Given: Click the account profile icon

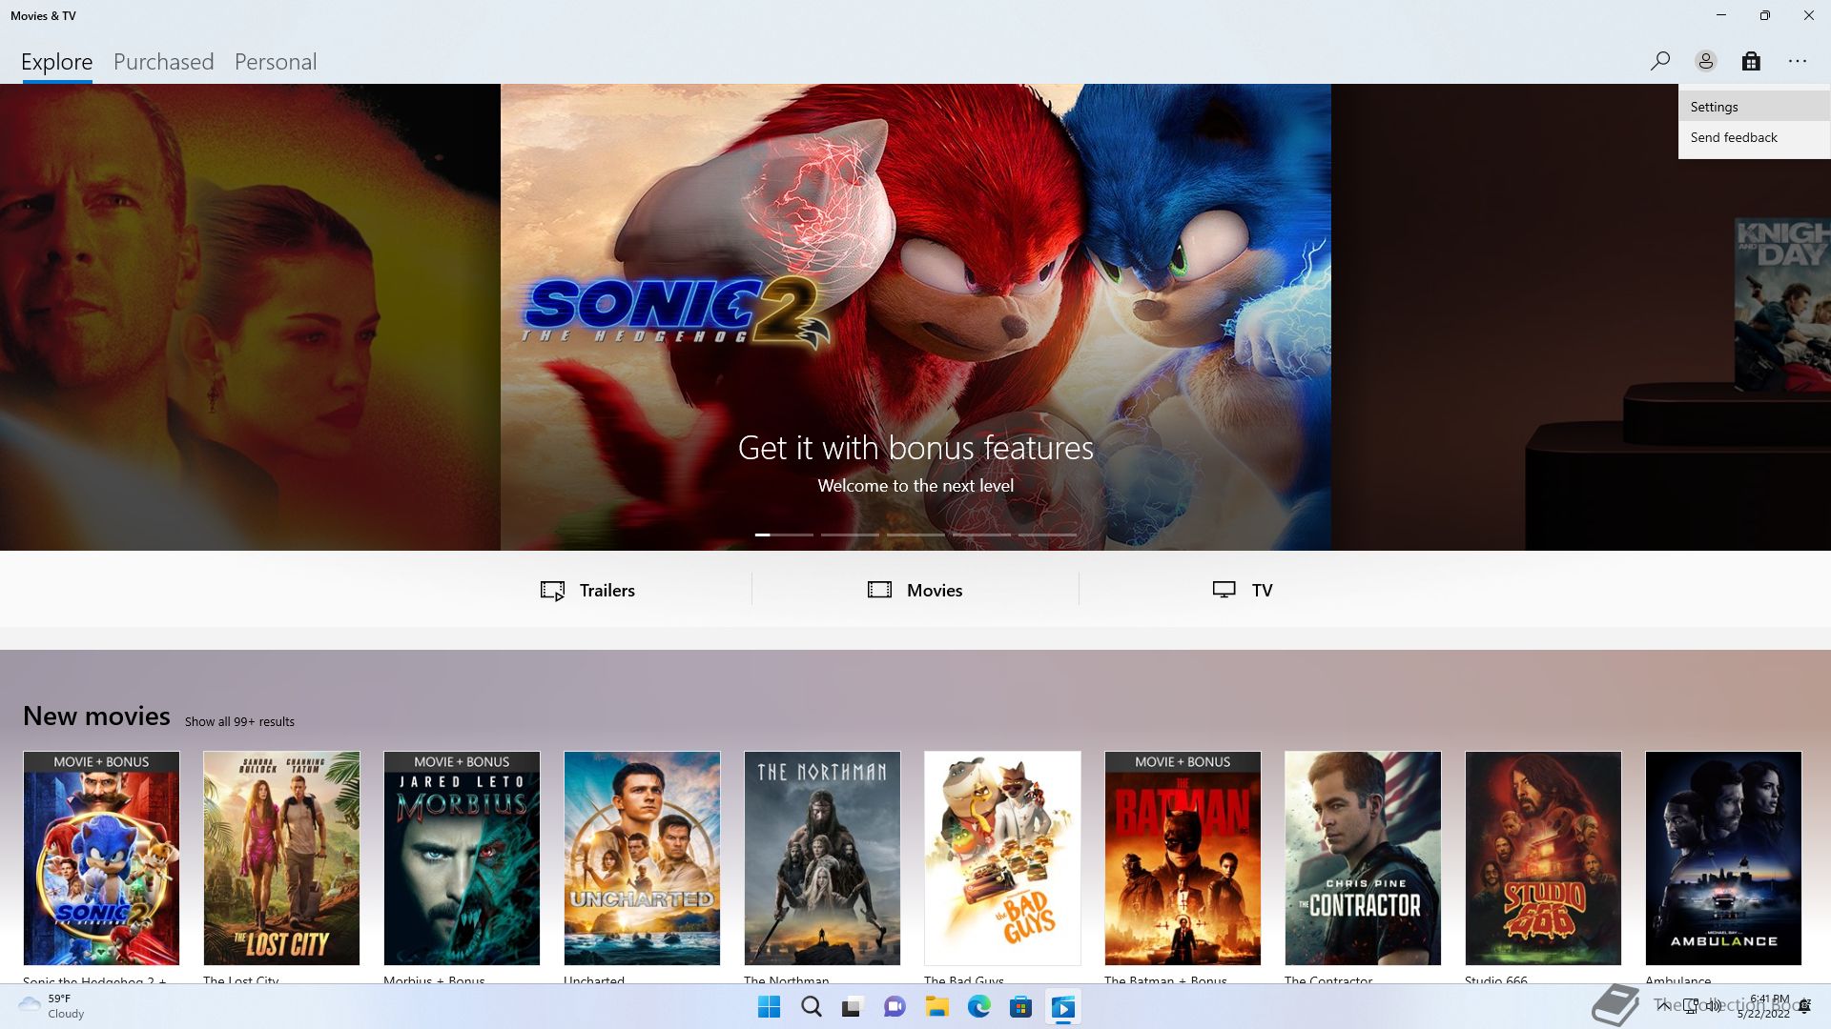Looking at the screenshot, I should click(1705, 61).
